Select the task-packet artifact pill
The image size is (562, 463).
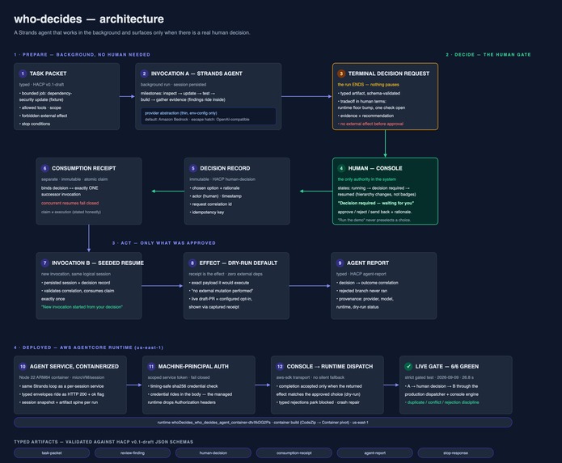pos(52,453)
